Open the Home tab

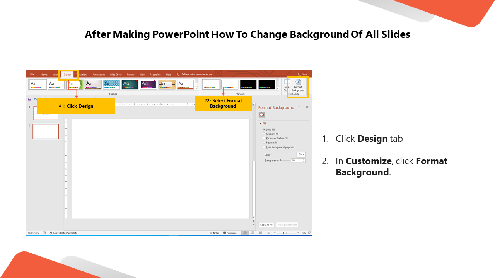(44, 75)
